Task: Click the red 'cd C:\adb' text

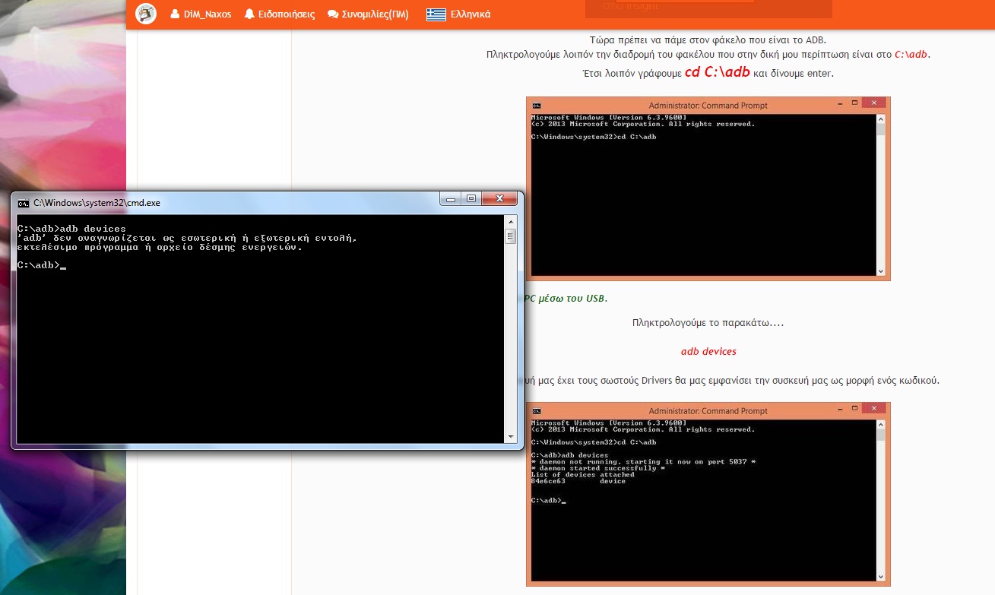Action: (717, 72)
